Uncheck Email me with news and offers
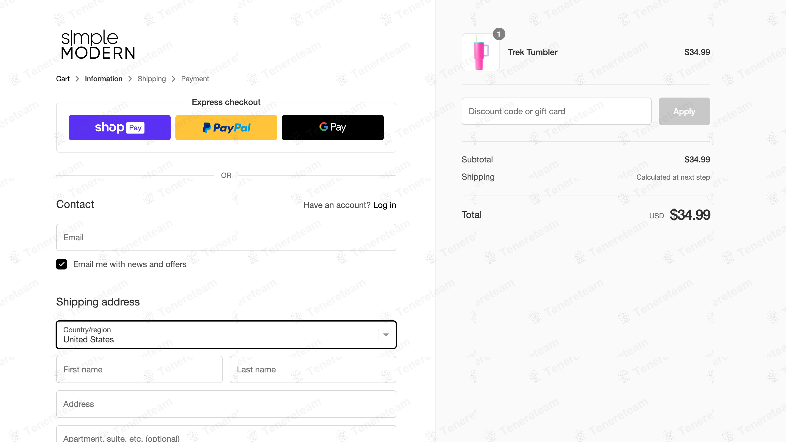 (62, 264)
